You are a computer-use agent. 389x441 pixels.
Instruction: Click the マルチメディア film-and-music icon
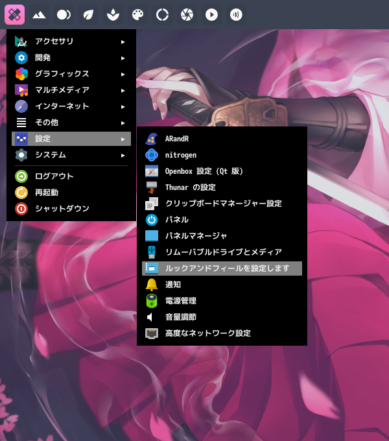pyautogui.click(x=21, y=90)
